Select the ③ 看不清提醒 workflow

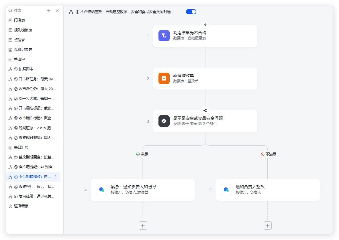[x=34, y=167]
